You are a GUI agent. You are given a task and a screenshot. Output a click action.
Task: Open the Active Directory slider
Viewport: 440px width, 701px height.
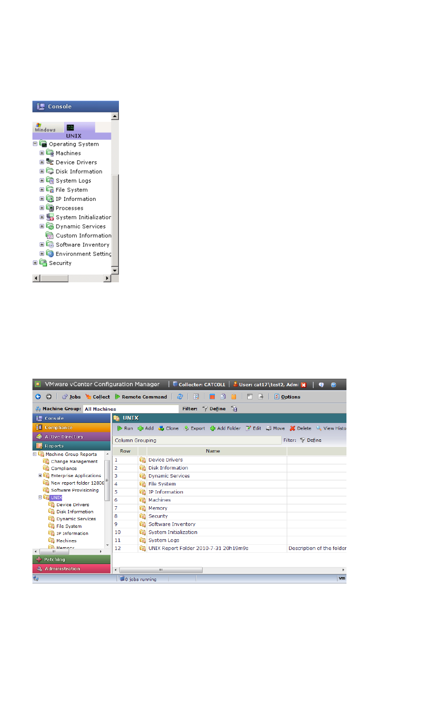pyautogui.click(x=71, y=437)
